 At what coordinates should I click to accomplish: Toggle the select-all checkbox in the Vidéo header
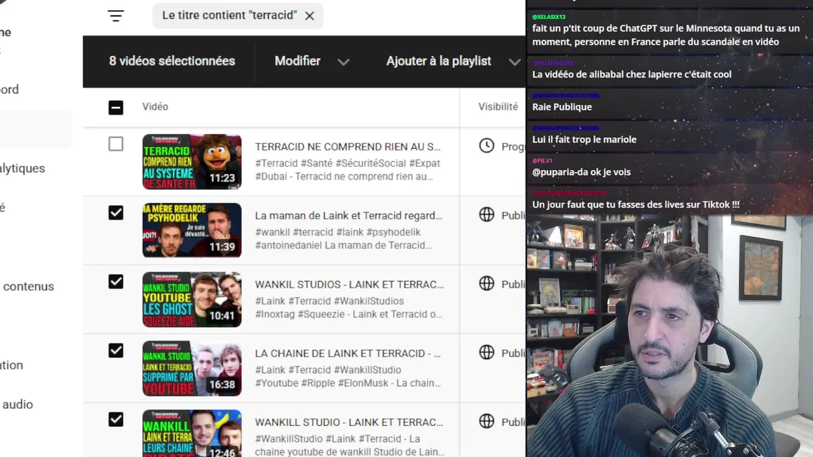pyautogui.click(x=116, y=107)
